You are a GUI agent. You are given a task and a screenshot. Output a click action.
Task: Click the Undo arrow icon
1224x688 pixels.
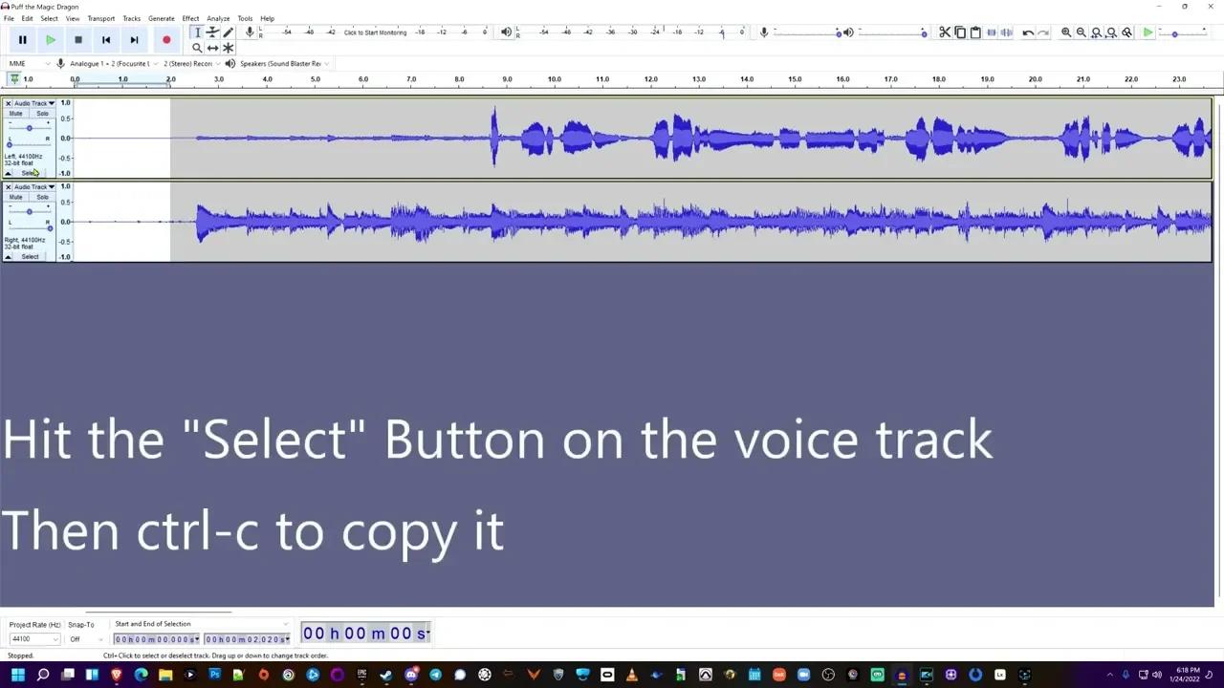[1028, 32]
